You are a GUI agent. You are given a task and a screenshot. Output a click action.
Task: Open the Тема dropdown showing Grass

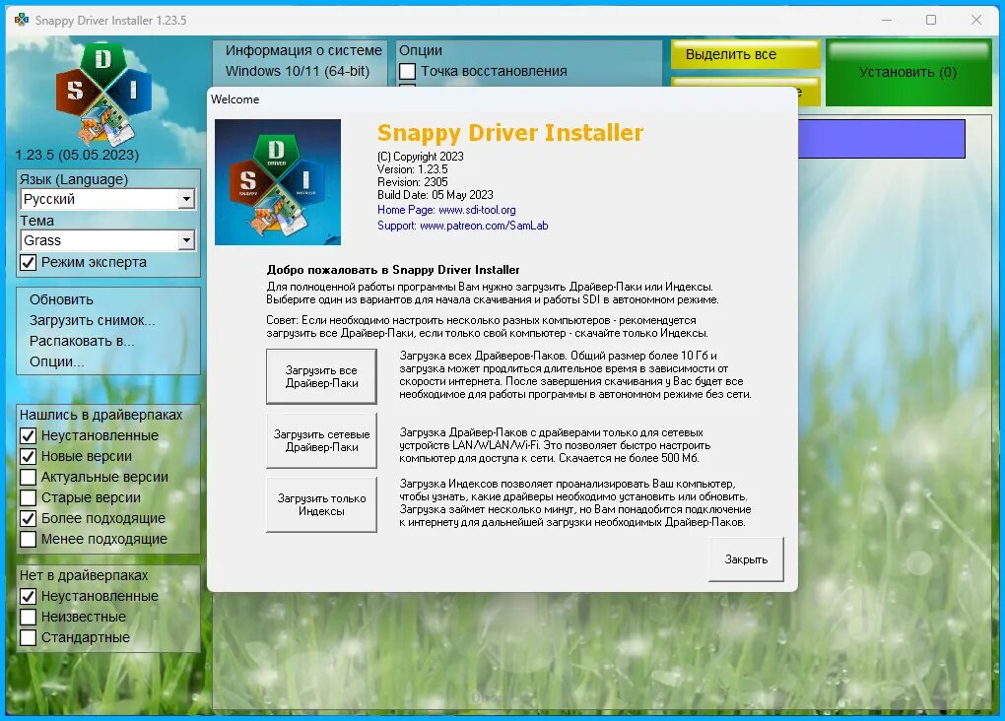(107, 240)
